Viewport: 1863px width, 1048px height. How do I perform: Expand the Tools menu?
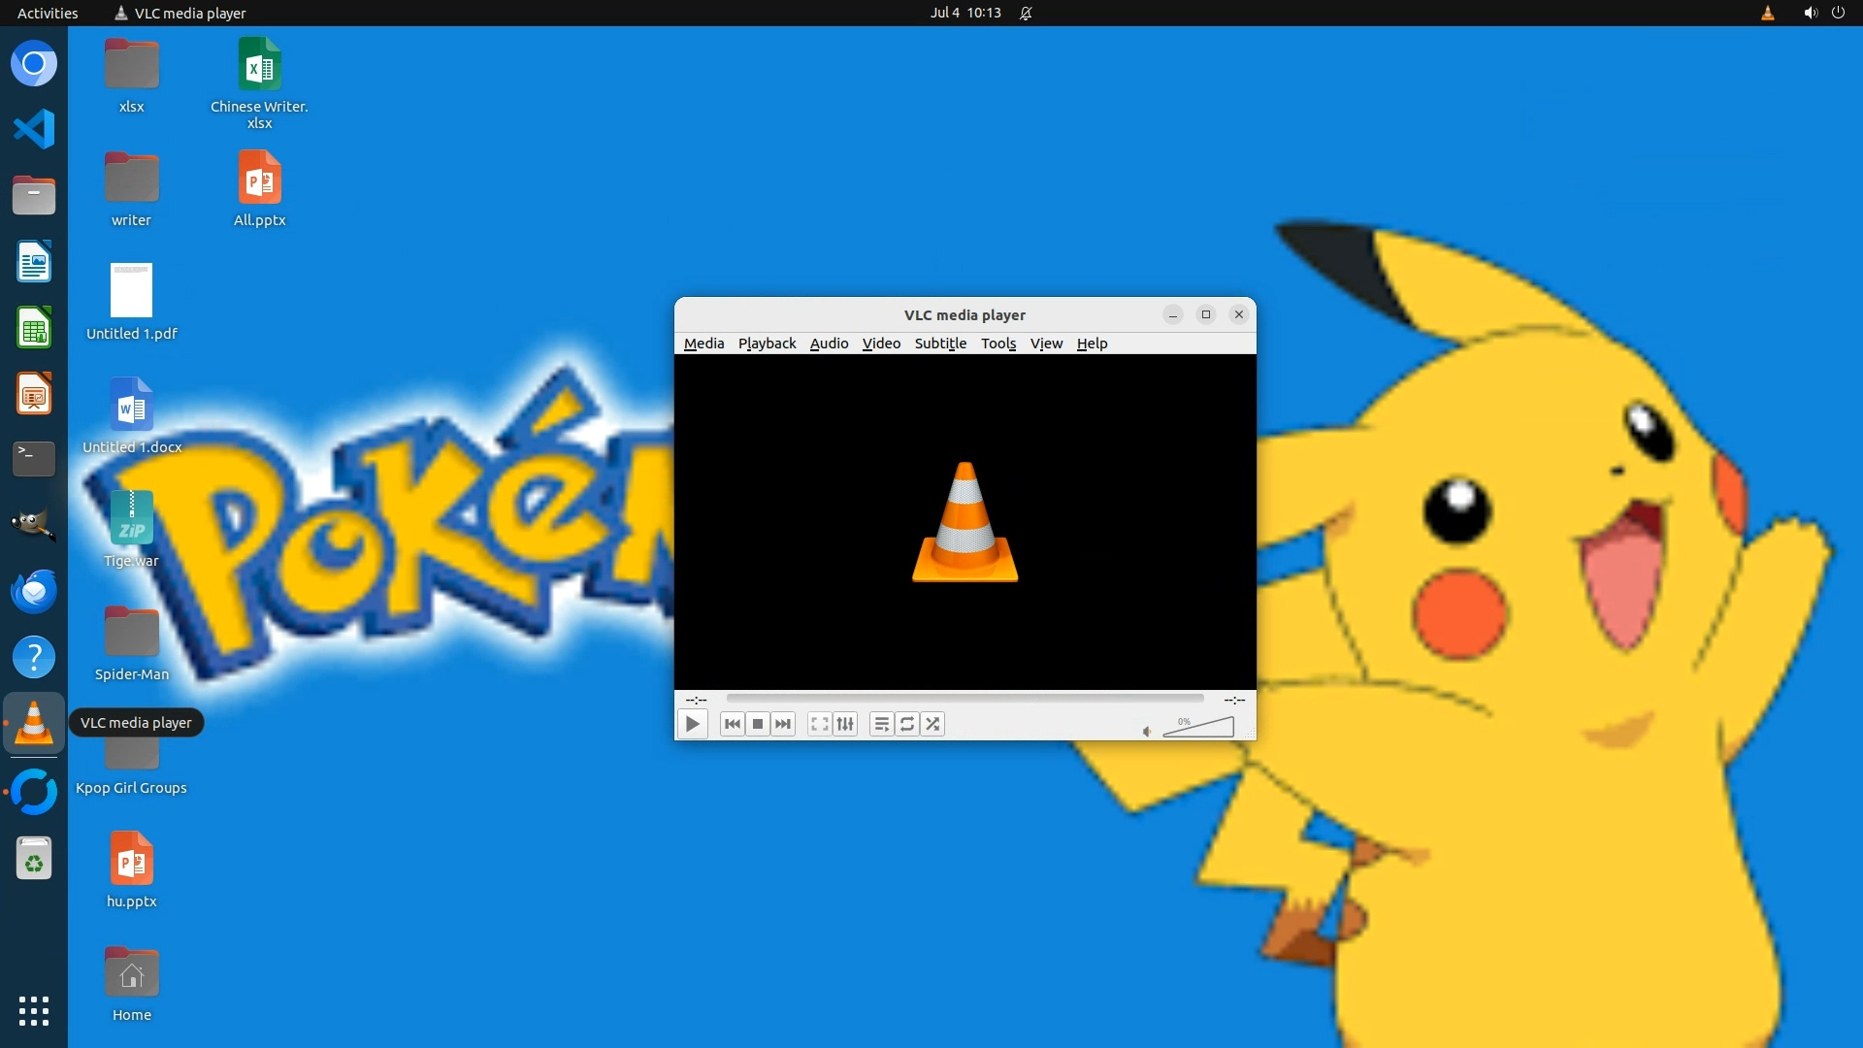(997, 344)
